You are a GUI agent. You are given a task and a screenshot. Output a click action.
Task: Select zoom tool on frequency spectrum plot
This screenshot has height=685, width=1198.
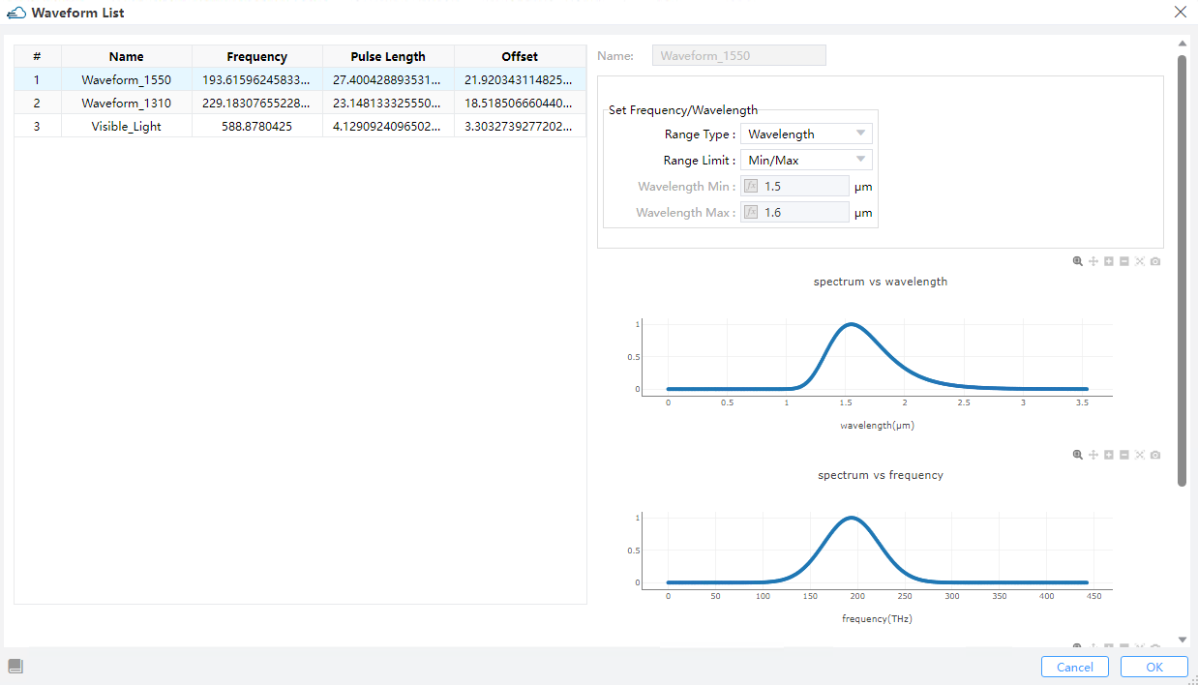1078,455
